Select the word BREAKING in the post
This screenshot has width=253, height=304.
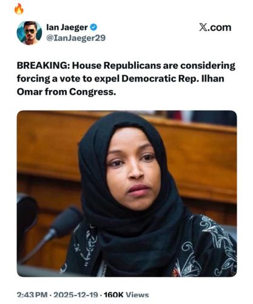click(43, 66)
